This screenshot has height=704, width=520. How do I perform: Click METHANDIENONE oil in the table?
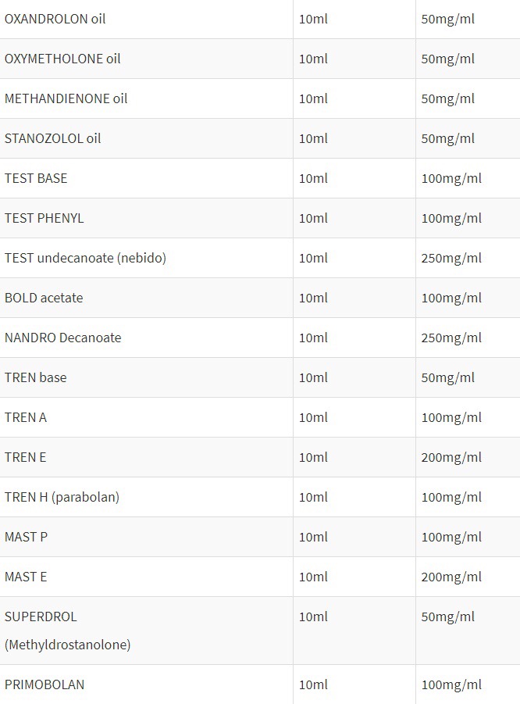click(66, 98)
